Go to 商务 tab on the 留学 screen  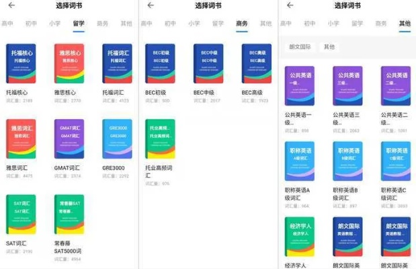(x=102, y=24)
